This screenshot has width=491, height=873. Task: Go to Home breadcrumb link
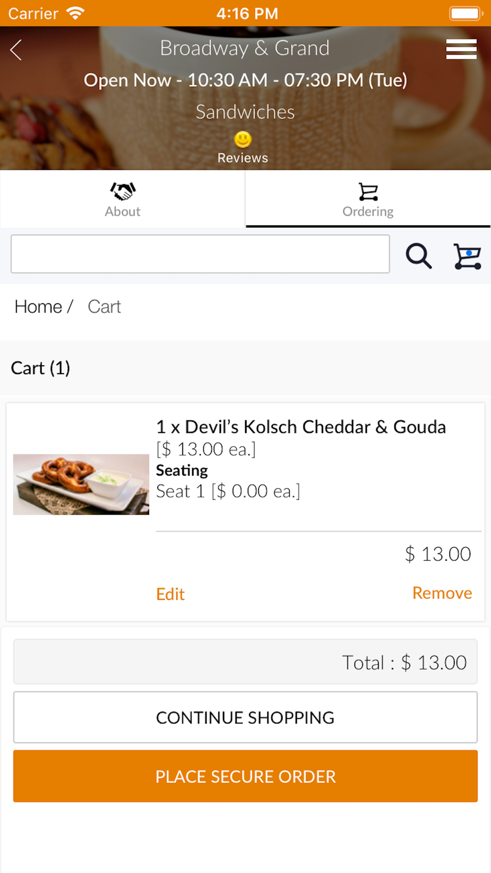[38, 306]
